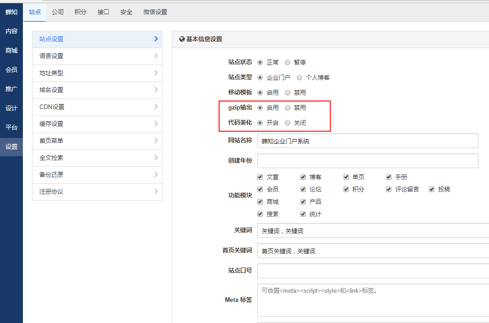Screen dimensions: 489x323
Task: Toggle the 产品 module checkbox
Action: (303, 202)
